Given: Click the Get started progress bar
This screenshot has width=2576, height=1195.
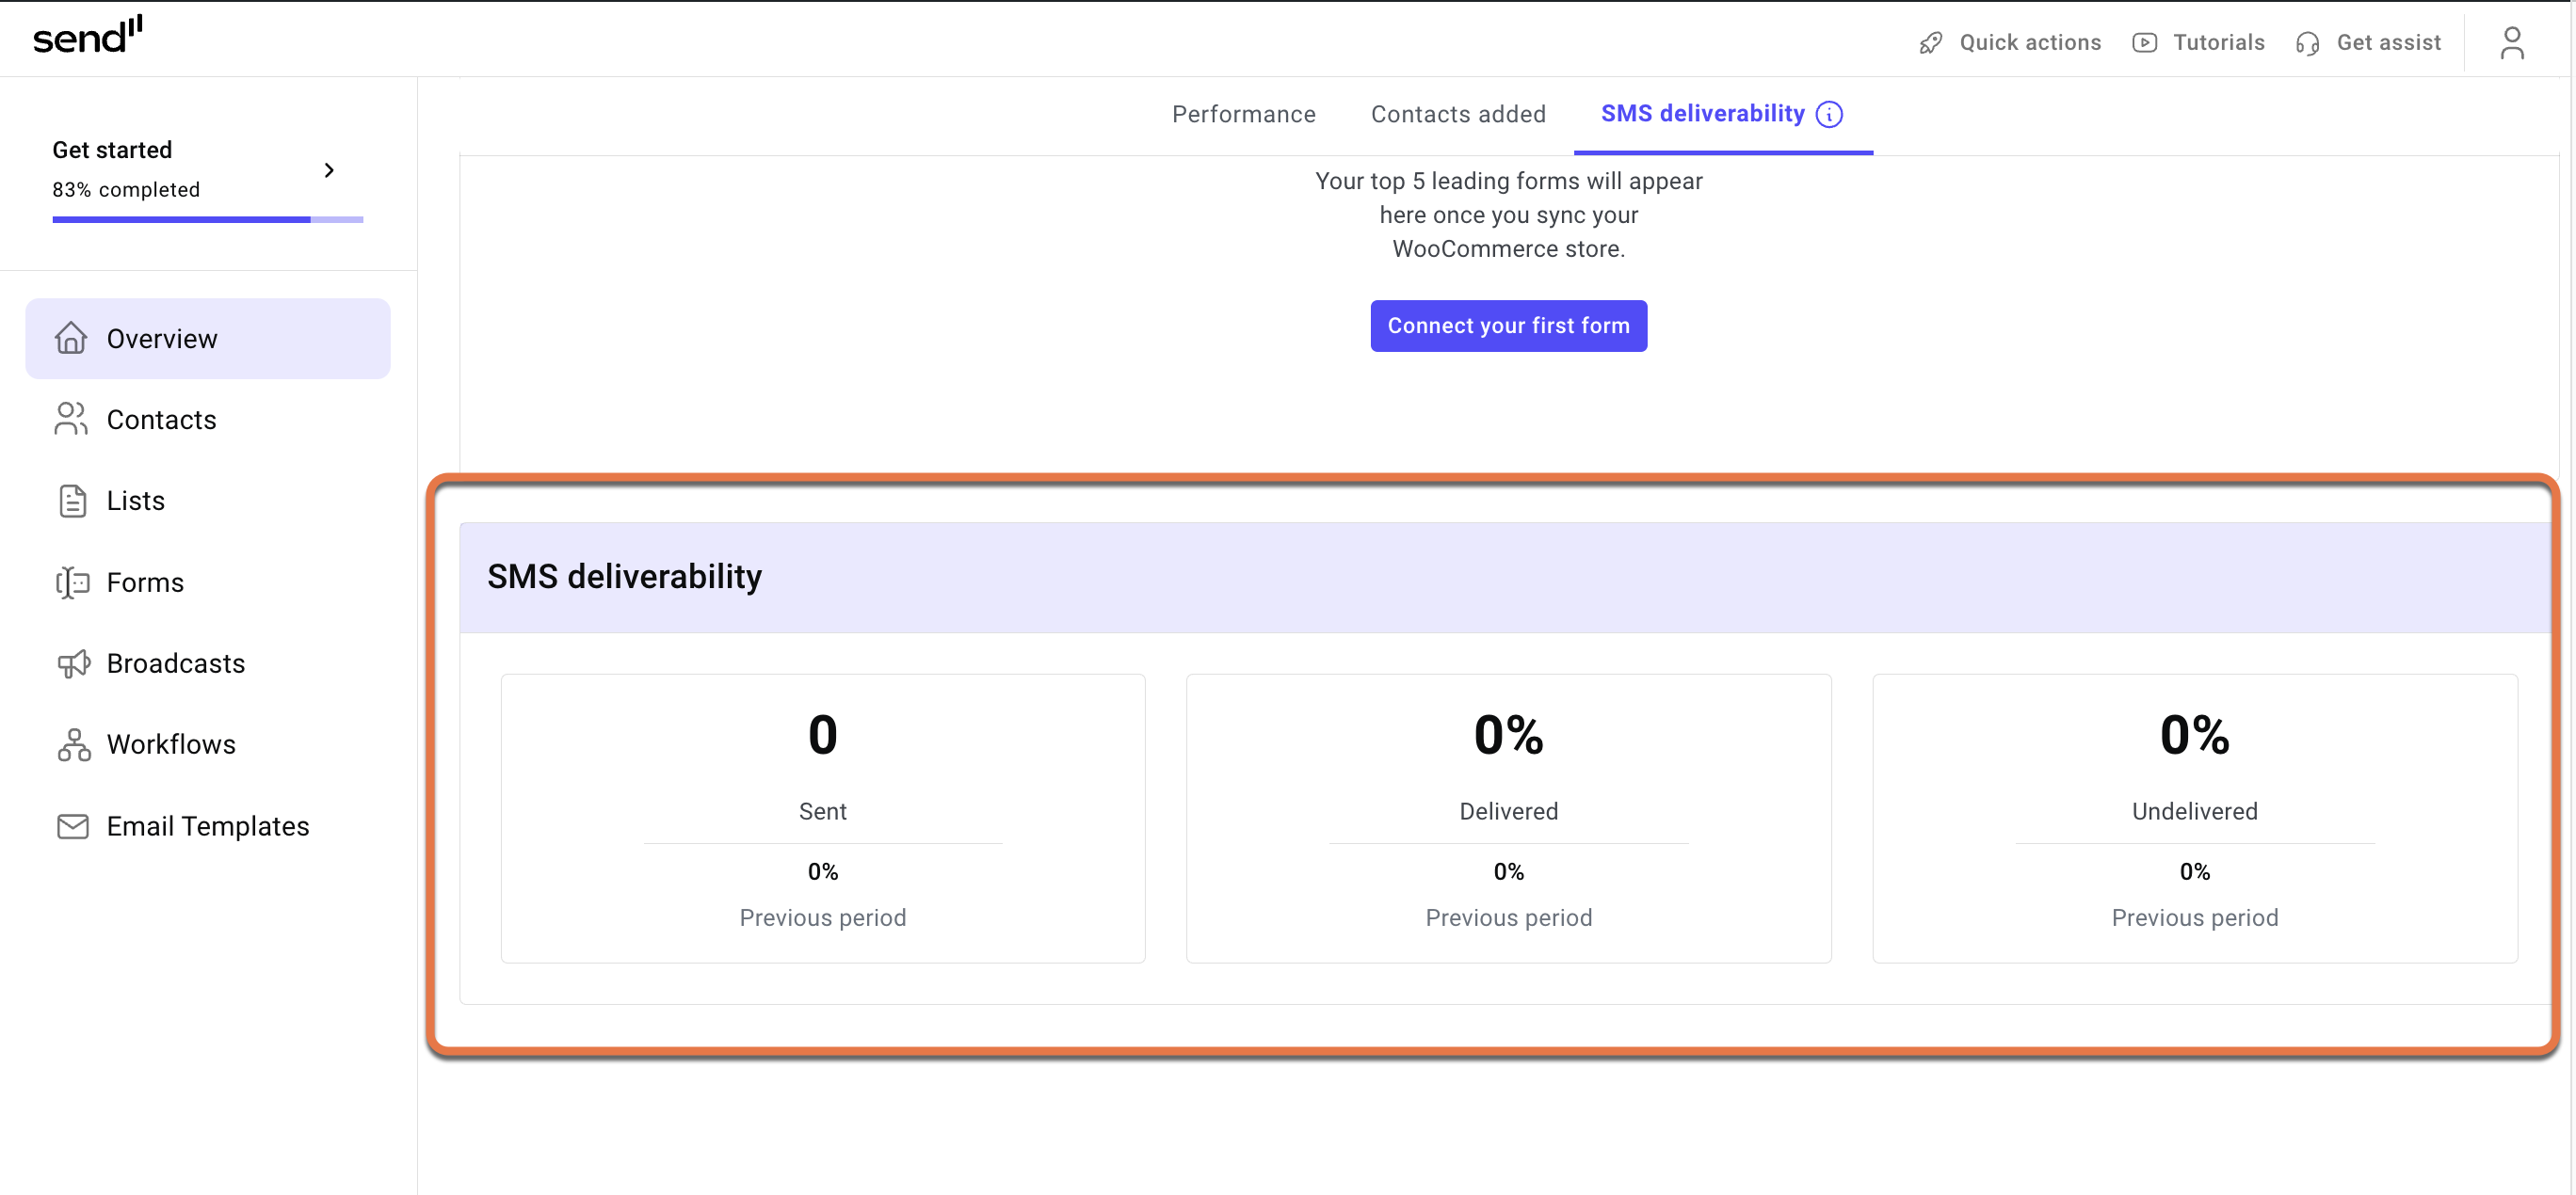Looking at the screenshot, I should [207, 219].
